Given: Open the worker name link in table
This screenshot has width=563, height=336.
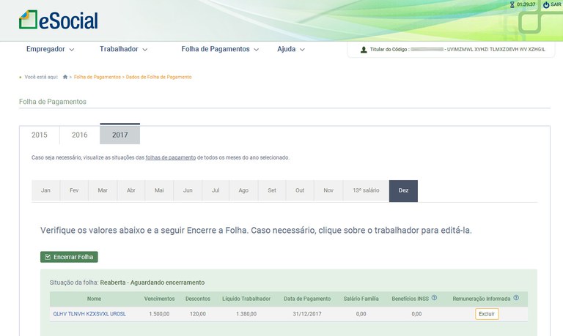Looking at the screenshot, I should 89,313.
